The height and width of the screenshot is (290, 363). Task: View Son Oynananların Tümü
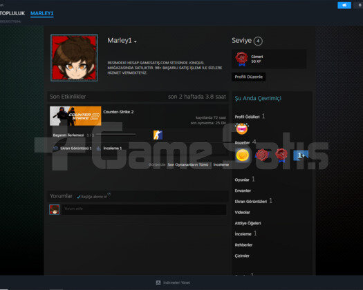point(188,164)
